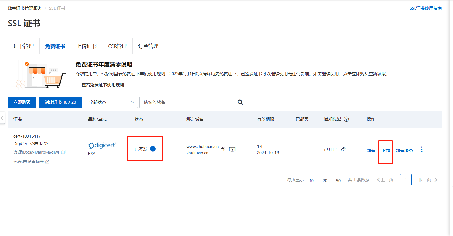Go to page 1
Viewport: 453px width, 236px height.
(406, 180)
